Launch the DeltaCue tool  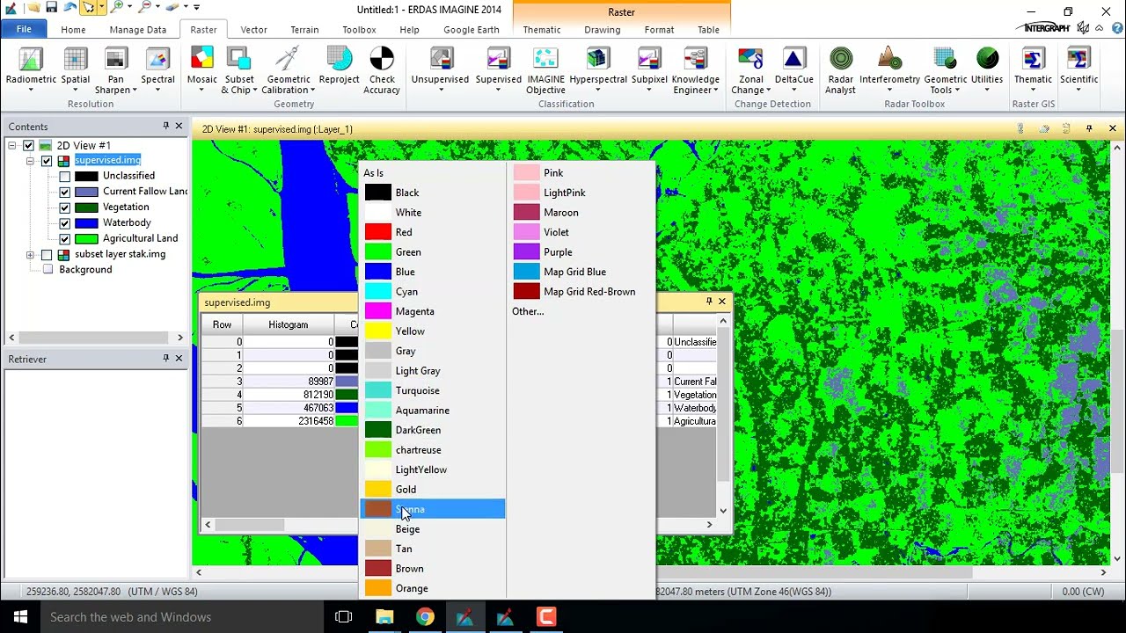pos(793,69)
